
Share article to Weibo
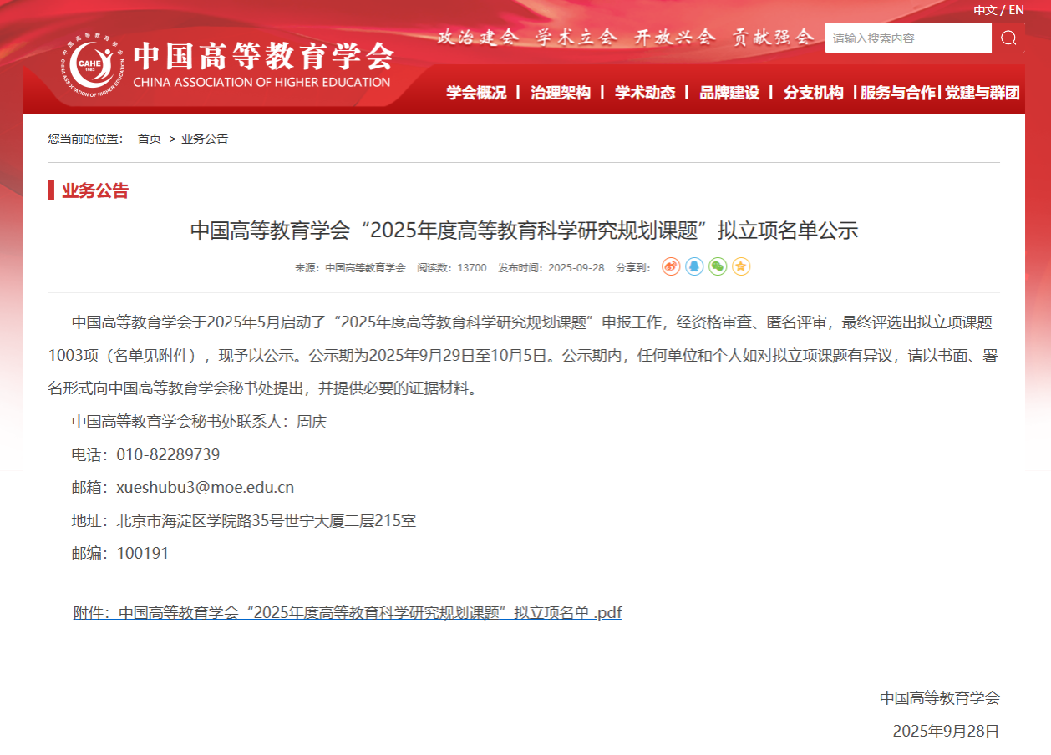(671, 266)
